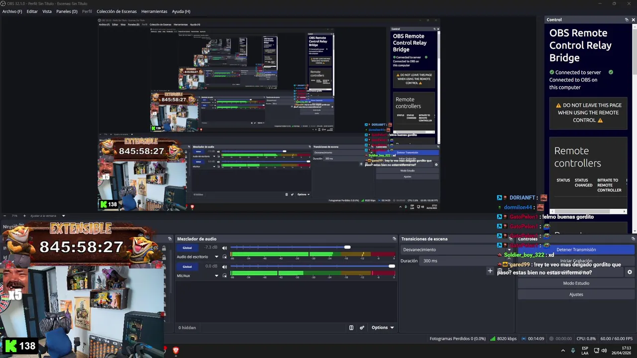Click Modo Estudio button

576,283
